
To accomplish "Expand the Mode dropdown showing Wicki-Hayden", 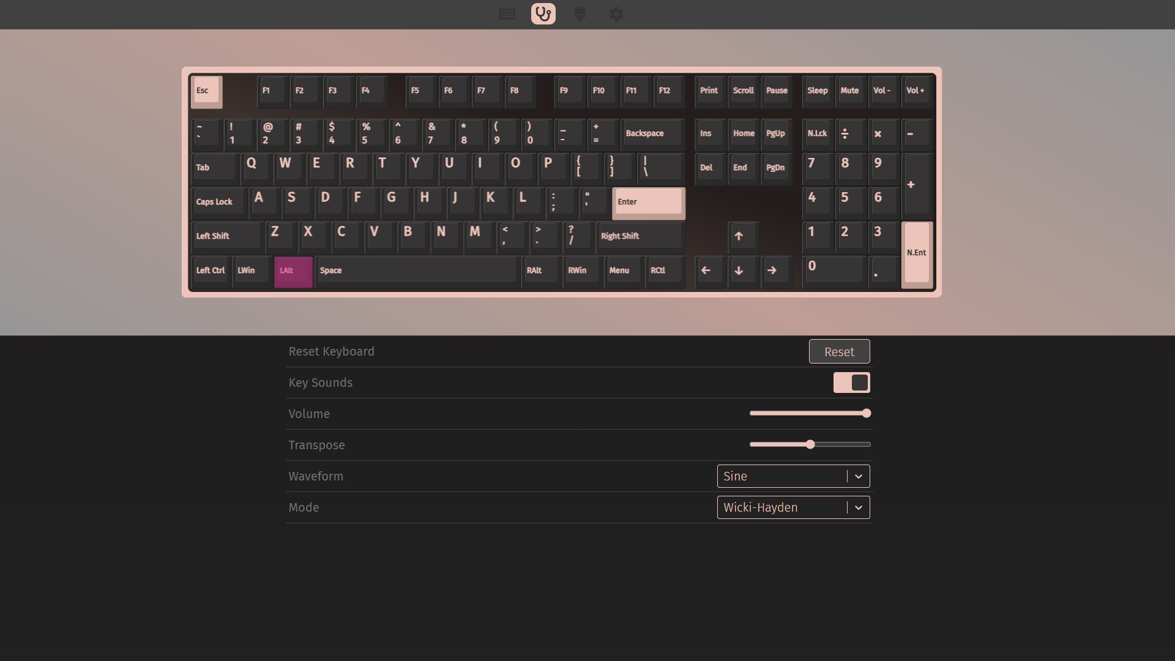I will pos(782,507).
